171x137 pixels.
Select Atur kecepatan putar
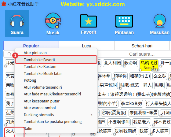(56, 101)
